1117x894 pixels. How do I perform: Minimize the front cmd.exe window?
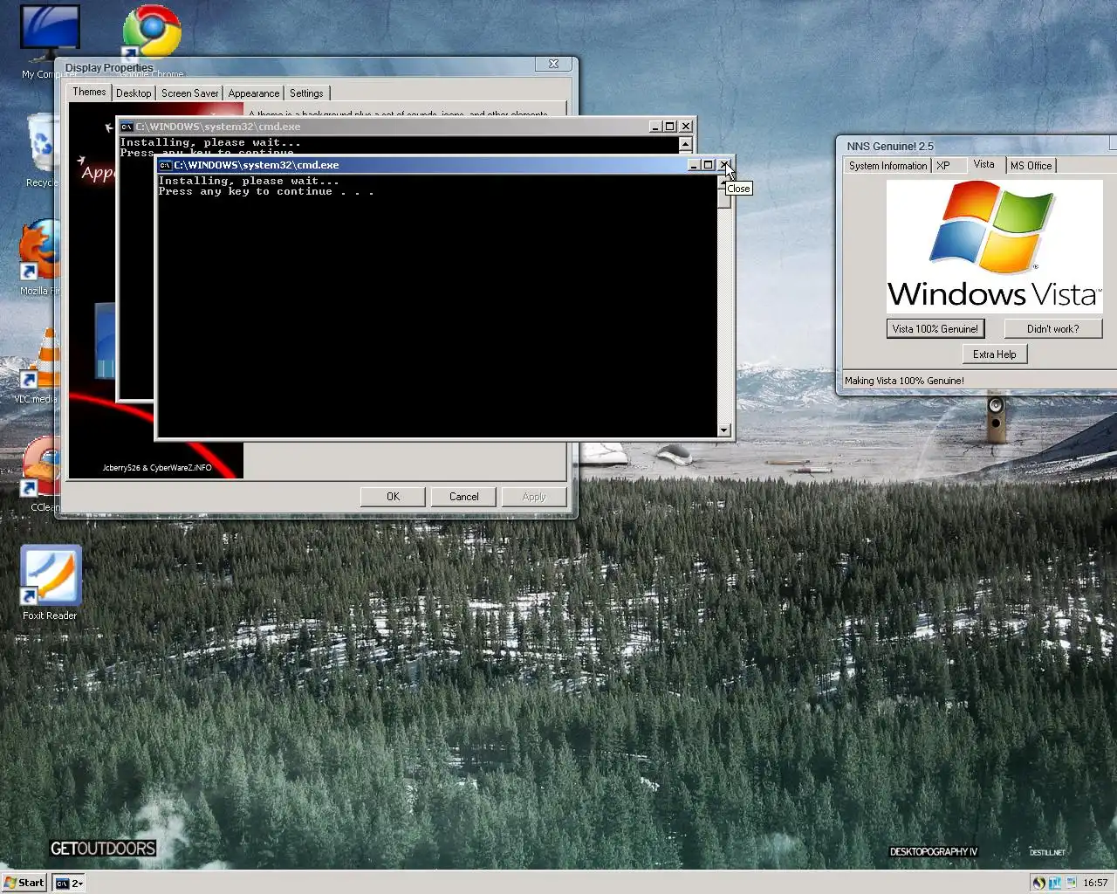[694, 165]
